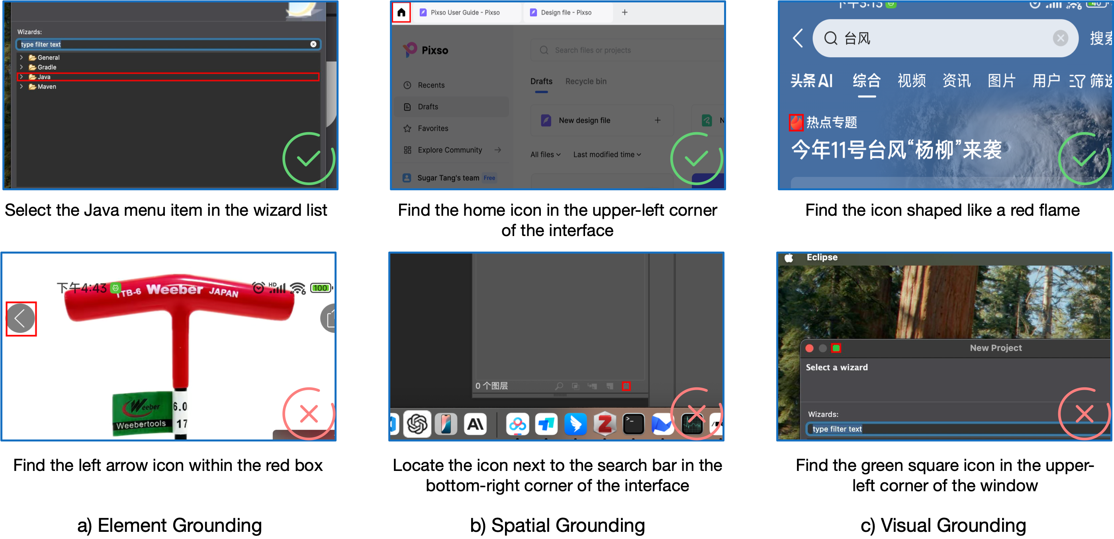Expand the Java wizard folder
The height and width of the screenshot is (539, 1114).
[x=21, y=77]
